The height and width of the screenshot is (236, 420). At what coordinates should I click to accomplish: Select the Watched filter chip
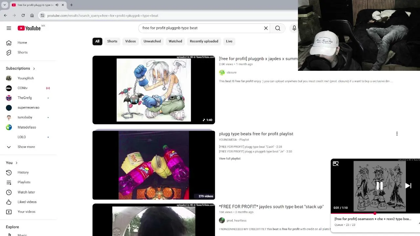(x=175, y=41)
